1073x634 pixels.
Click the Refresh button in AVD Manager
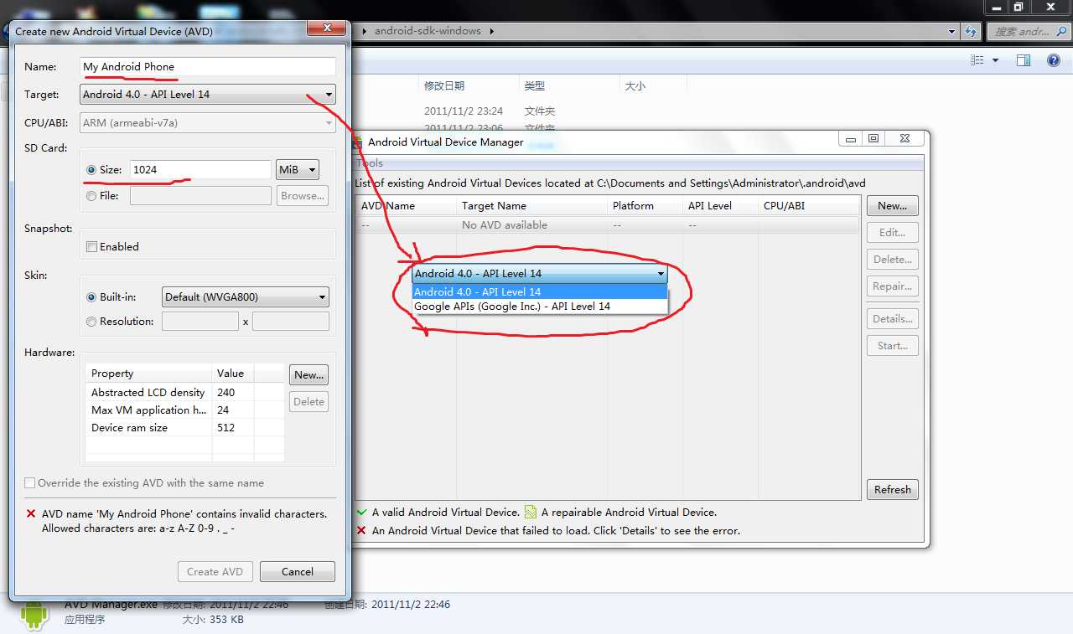coord(893,490)
